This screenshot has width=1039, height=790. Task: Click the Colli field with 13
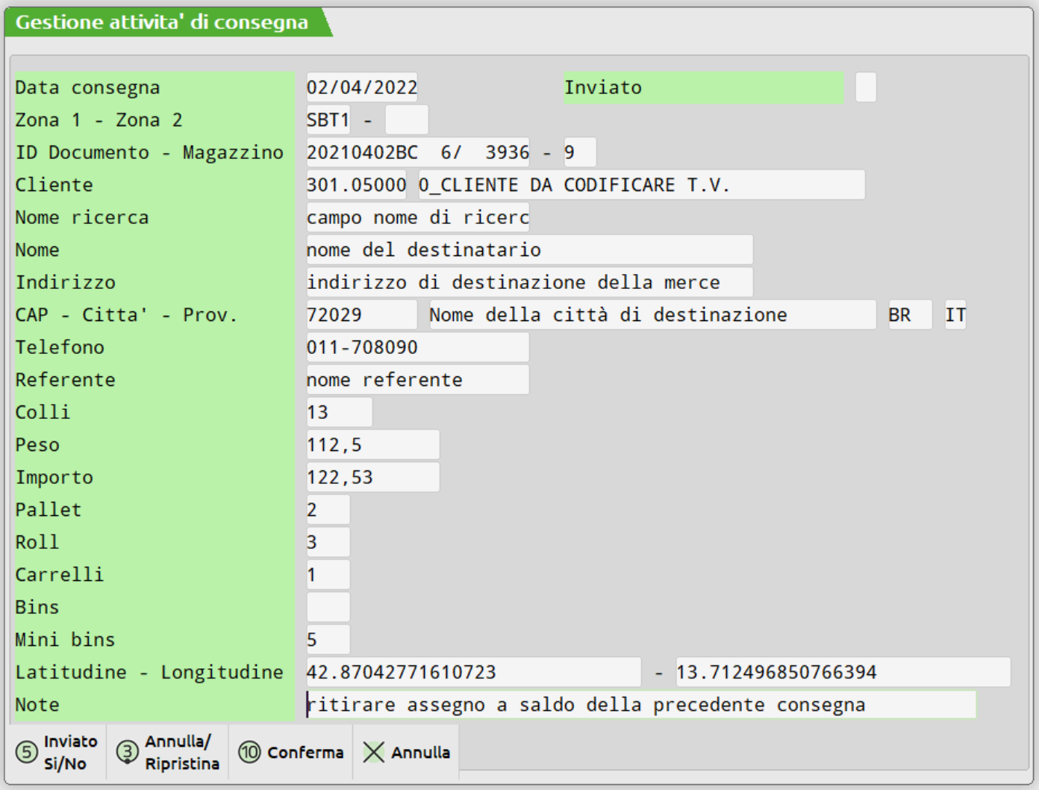click(339, 412)
